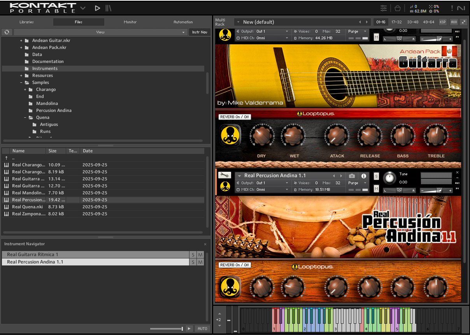The height and width of the screenshot is (335, 470).
Task: Expand the Charango samples folder
Action: point(25,89)
